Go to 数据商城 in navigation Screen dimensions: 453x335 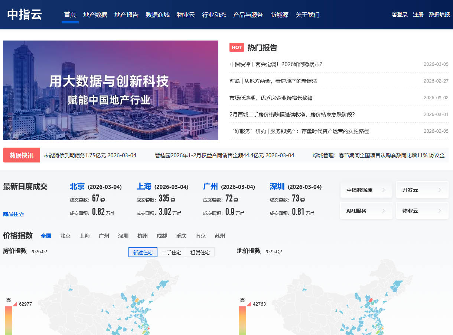point(157,15)
